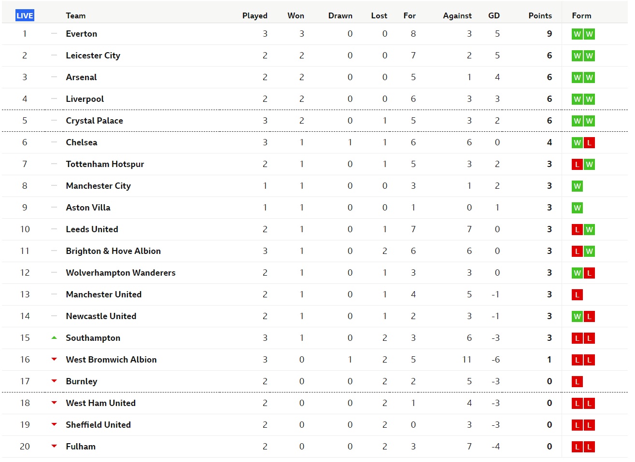635x462 pixels.
Task: Click Chelsea's red L form badge
Action: [589, 143]
